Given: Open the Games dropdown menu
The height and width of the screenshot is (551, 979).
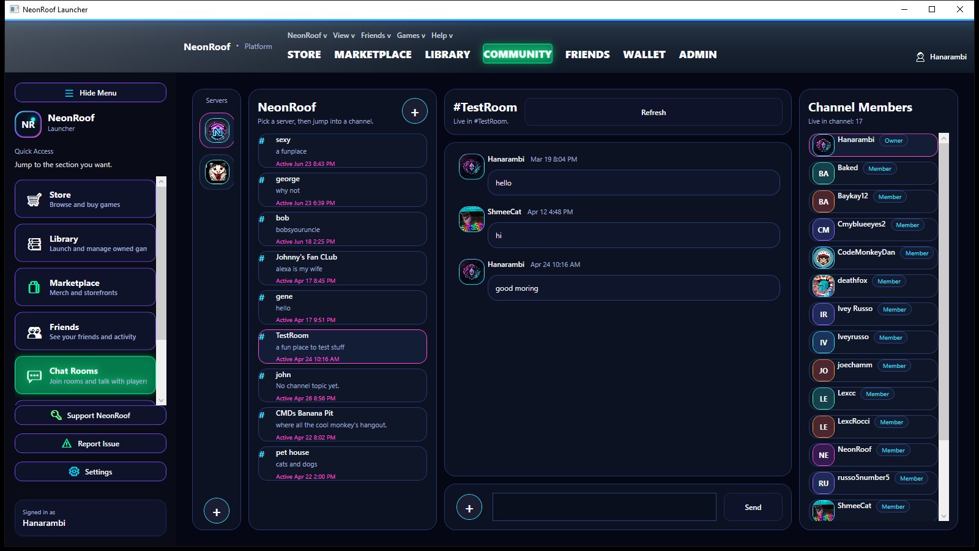Looking at the screenshot, I should pos(411,36).
